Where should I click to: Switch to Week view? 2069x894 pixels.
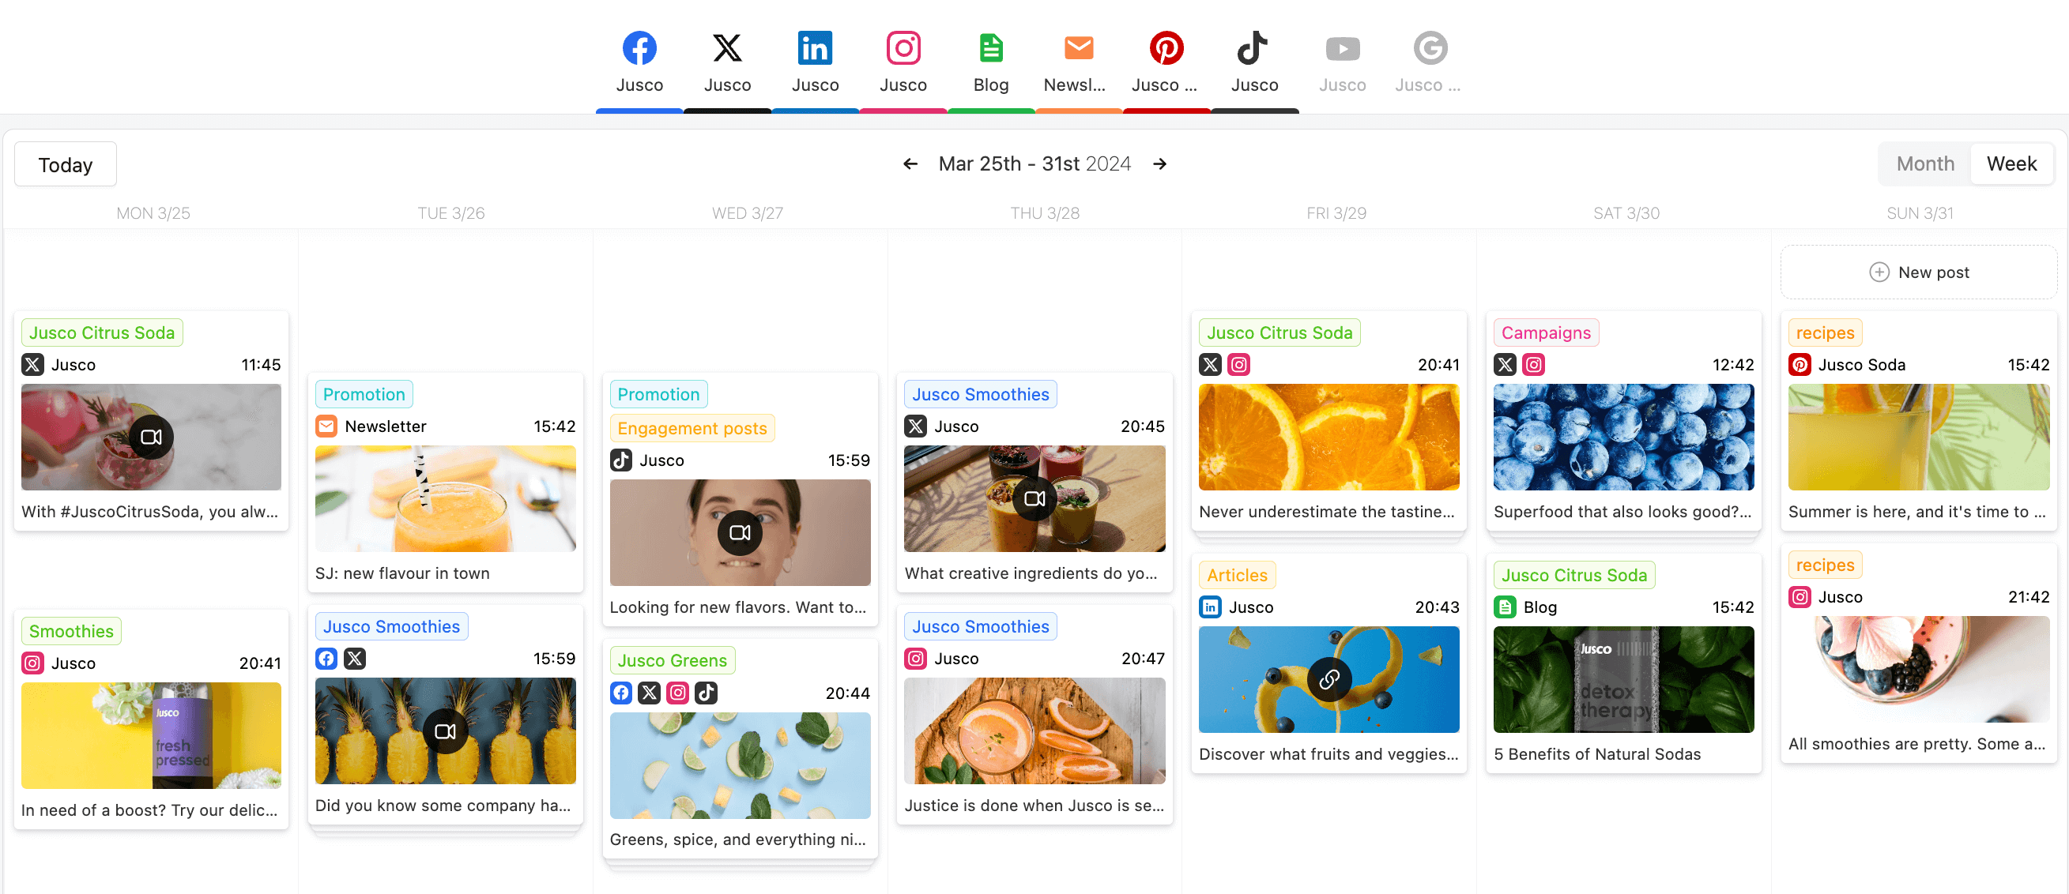(2011, 163)
